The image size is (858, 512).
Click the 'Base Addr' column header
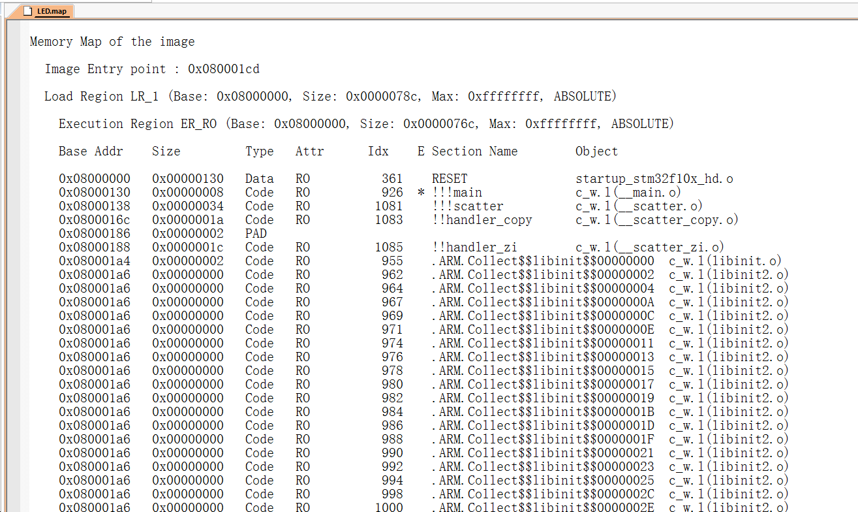click(x=91, y=152)
